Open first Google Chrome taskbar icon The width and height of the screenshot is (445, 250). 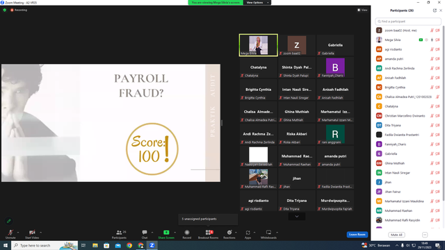pos(129,245)
